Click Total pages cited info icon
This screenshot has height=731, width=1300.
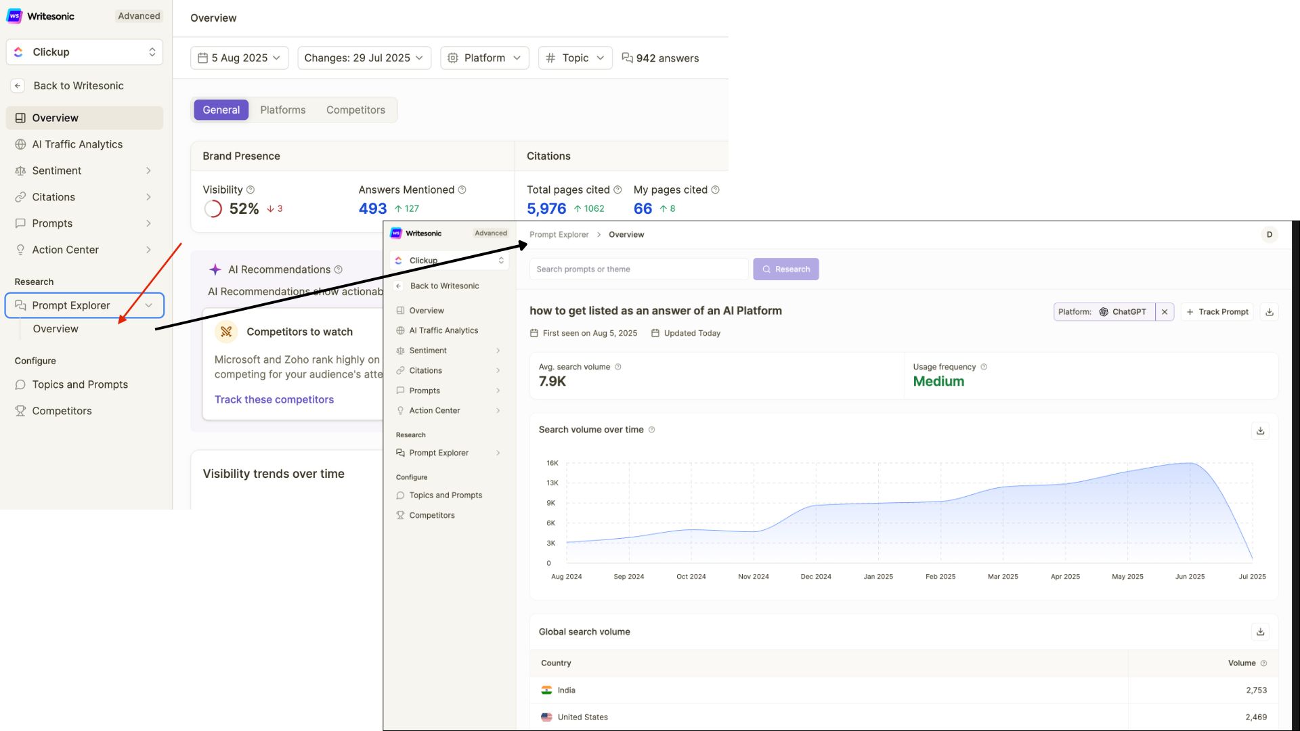coord(617,190)
